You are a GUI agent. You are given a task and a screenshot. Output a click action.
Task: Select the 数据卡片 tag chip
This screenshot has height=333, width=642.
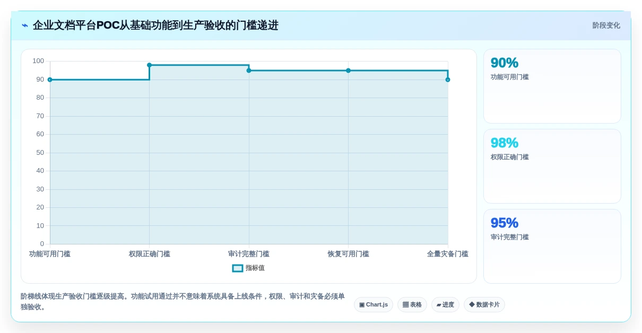click(484, 305)
